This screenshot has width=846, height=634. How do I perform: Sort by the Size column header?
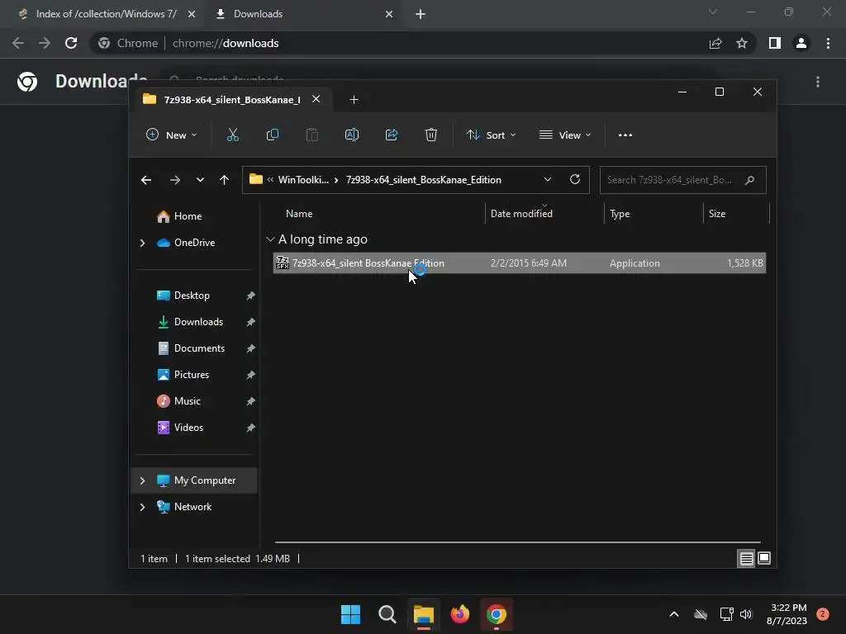(717, 214)
